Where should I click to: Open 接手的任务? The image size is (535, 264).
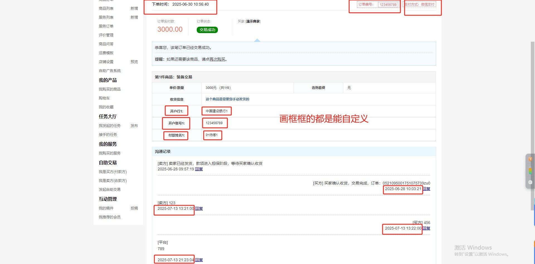pos(108,135)
